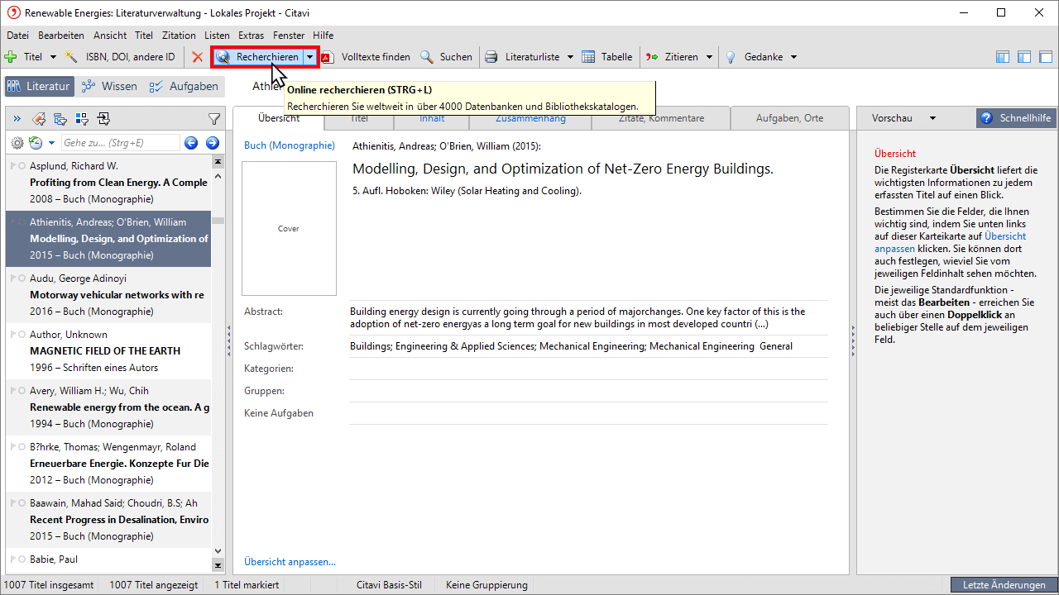
Task: Click the category tag filter icon
Action: click(x=38, y=119)
